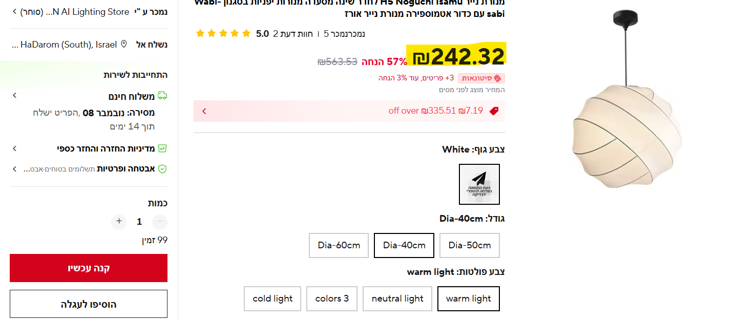The height and width of the screenshot is (321, 736).
Task: Click the five-star rating stars
Action: tap(223, 34)
